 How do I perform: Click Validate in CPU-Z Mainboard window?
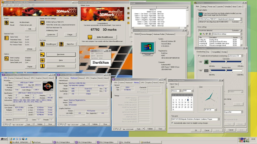coord(95,124)
